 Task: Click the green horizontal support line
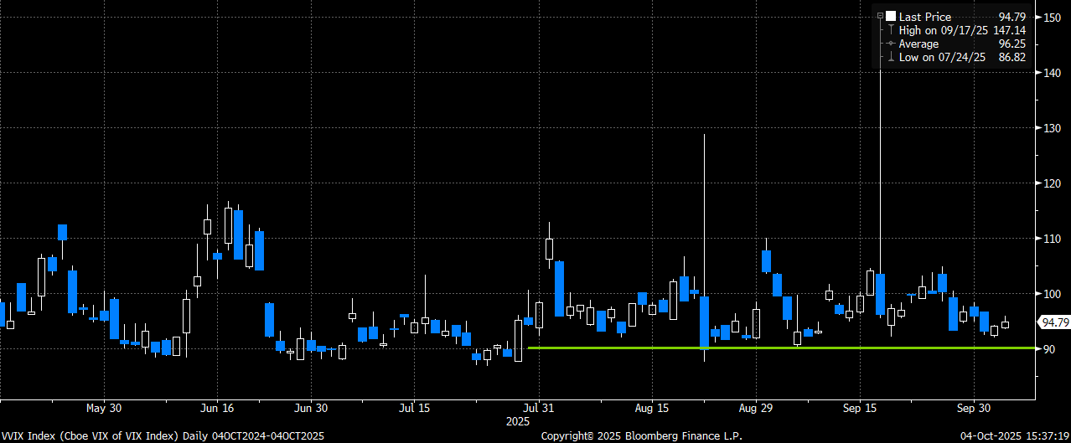coord(754,348)
